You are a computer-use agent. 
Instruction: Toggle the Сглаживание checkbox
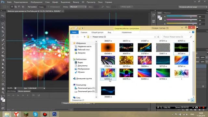48,7
